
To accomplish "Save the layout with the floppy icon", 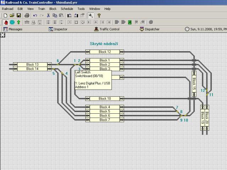I will (19, 16).
